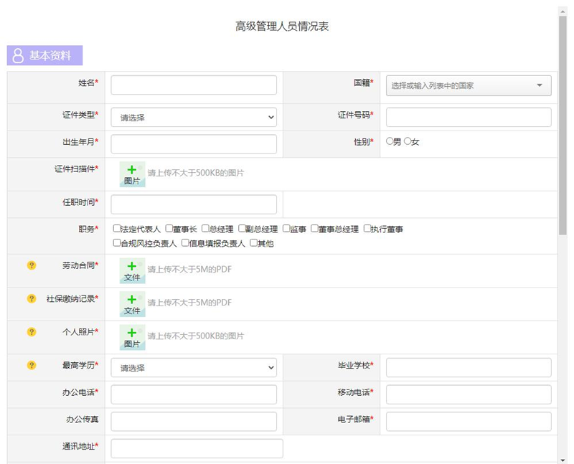Screen dimensions: 574x464
Task: Click the 出生年月 date input field
Action: click(194, 144)
